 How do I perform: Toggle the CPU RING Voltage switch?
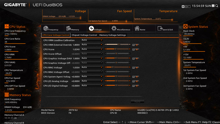pos(136,68)
